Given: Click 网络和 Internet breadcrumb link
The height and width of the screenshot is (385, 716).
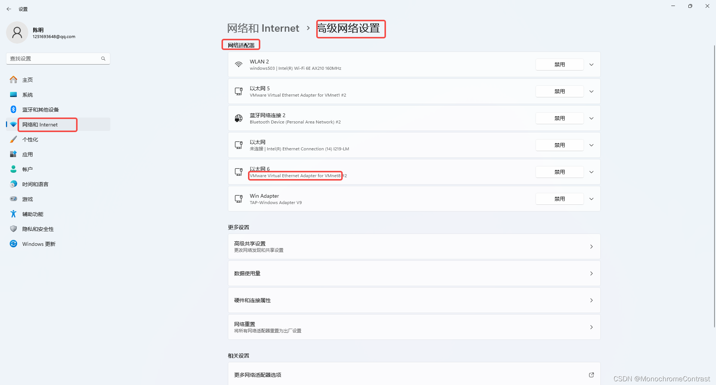Looking at the screenshot, I should click(x=263, y=28).
